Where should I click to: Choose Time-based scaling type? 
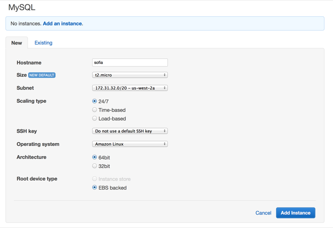click(x=95, y=110)
